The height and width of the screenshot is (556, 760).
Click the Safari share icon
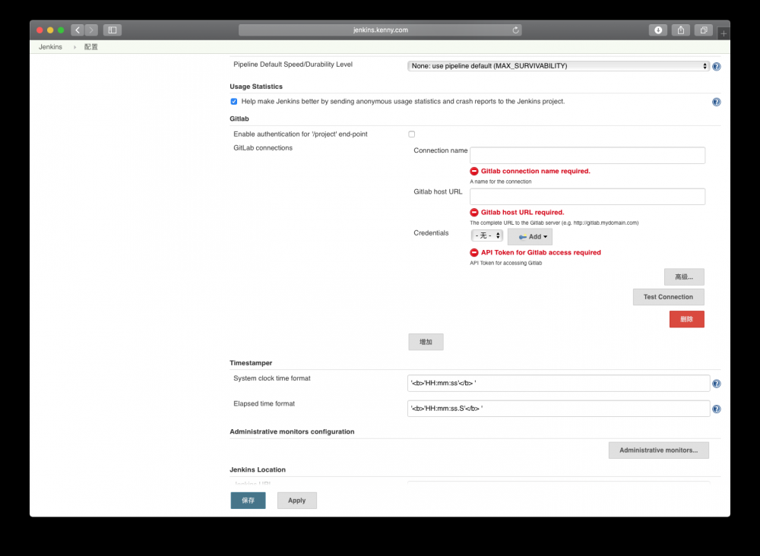(x=681, y=30)
